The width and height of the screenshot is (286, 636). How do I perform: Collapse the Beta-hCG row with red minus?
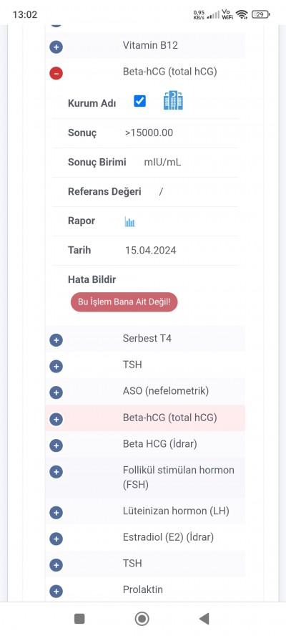56,73
